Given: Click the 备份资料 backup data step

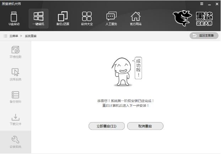Looking at the screenshot, I should (15, 97).
